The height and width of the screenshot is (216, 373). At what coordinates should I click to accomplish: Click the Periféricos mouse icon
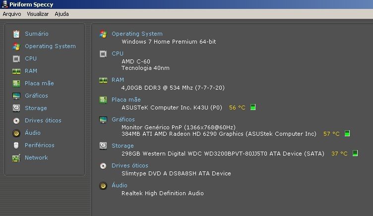(16, 145)
